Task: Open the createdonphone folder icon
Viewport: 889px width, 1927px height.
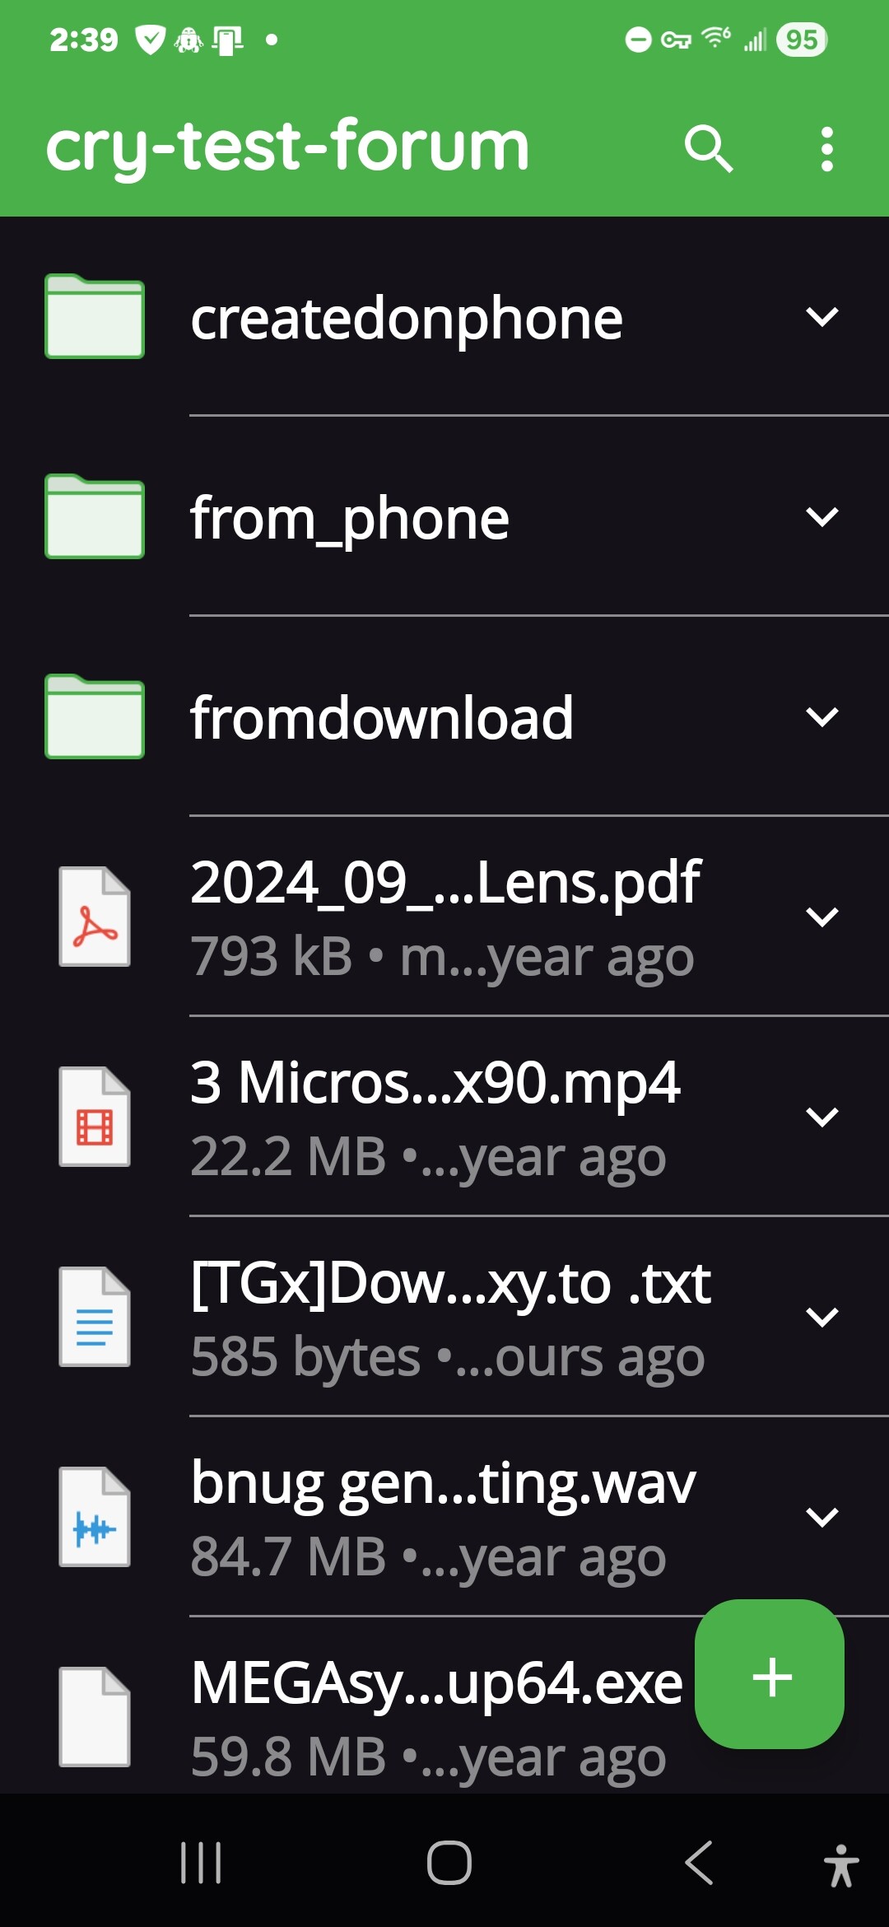Action: point(95,317)
